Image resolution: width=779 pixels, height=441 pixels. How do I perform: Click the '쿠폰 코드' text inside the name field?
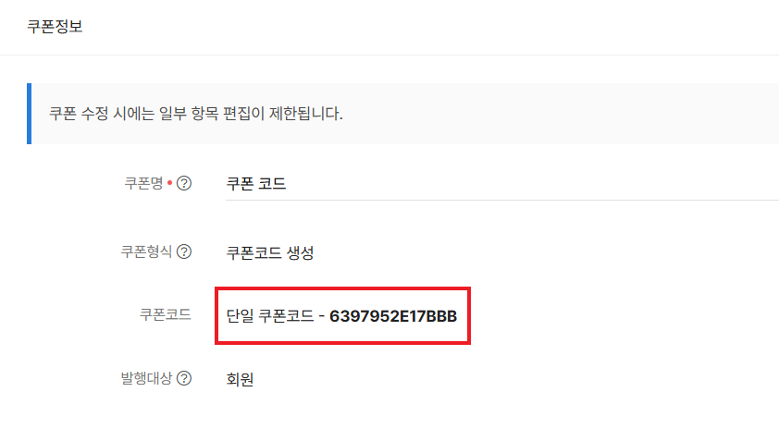point(256,183)
